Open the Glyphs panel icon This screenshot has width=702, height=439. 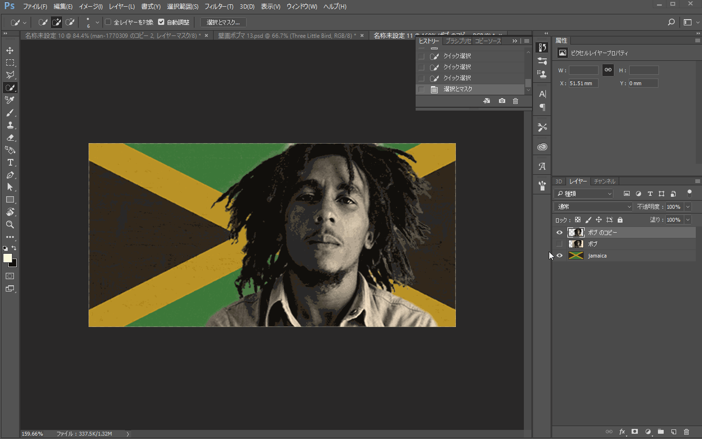pyautogui.click(x=543, y=167)
